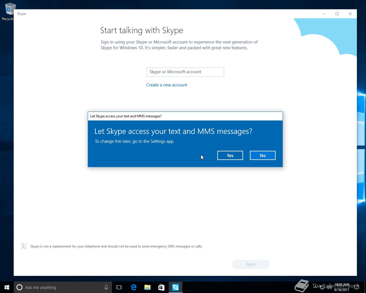Open the Action Center notifications icon
This screenshot has height=293, width=366.
(x=356, y=287)
